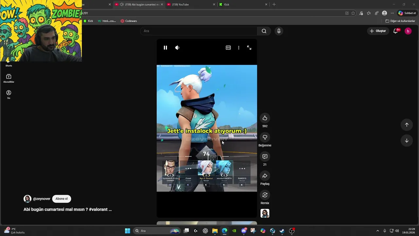The image size is (419, 236).
Task: Open Discord from the taskbar
Action: (244, 231)
